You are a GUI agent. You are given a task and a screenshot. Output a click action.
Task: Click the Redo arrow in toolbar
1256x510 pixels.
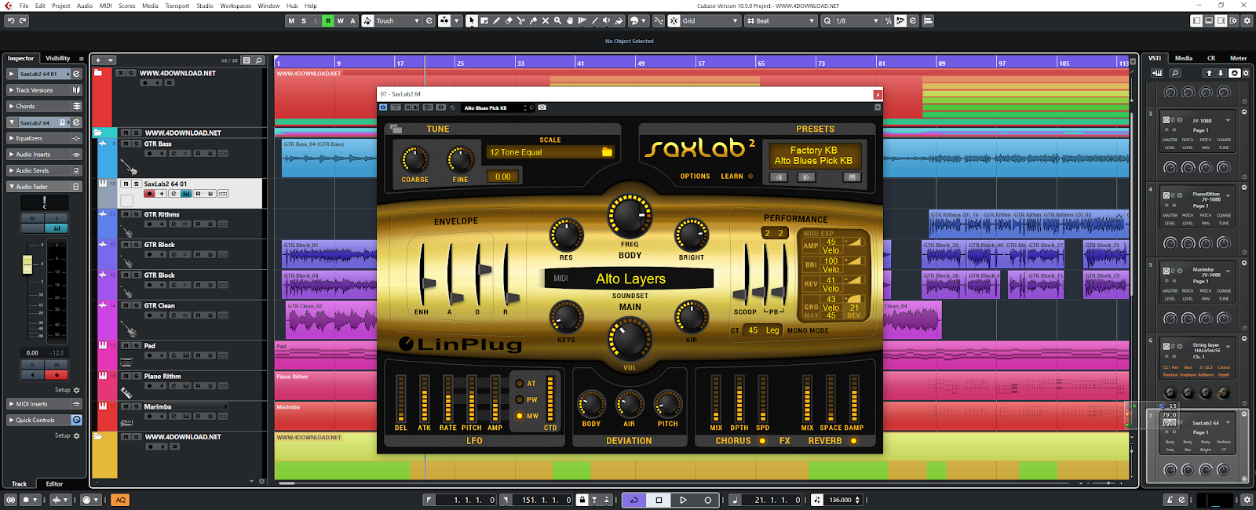tap(23, 20)
